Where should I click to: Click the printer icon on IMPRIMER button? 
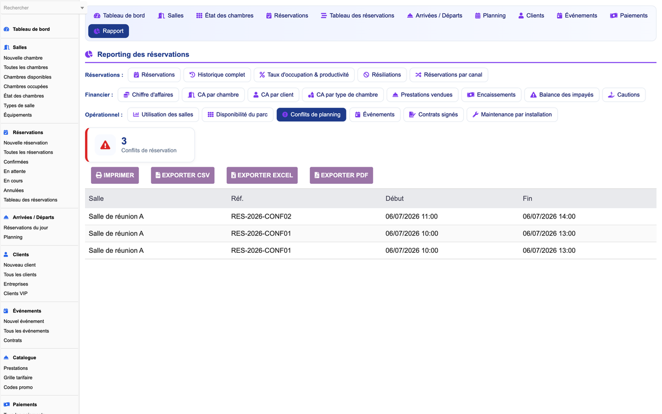pyautogui.click(x=99, y=175)
